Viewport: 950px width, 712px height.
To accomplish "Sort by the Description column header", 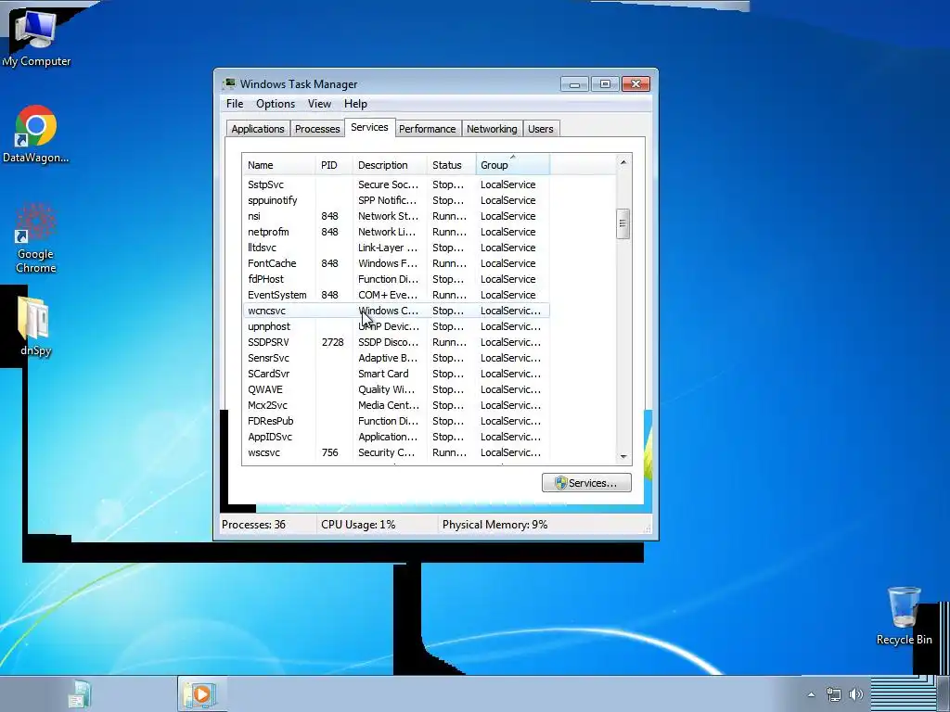I will pyautogui.click(x=390, y=165).
